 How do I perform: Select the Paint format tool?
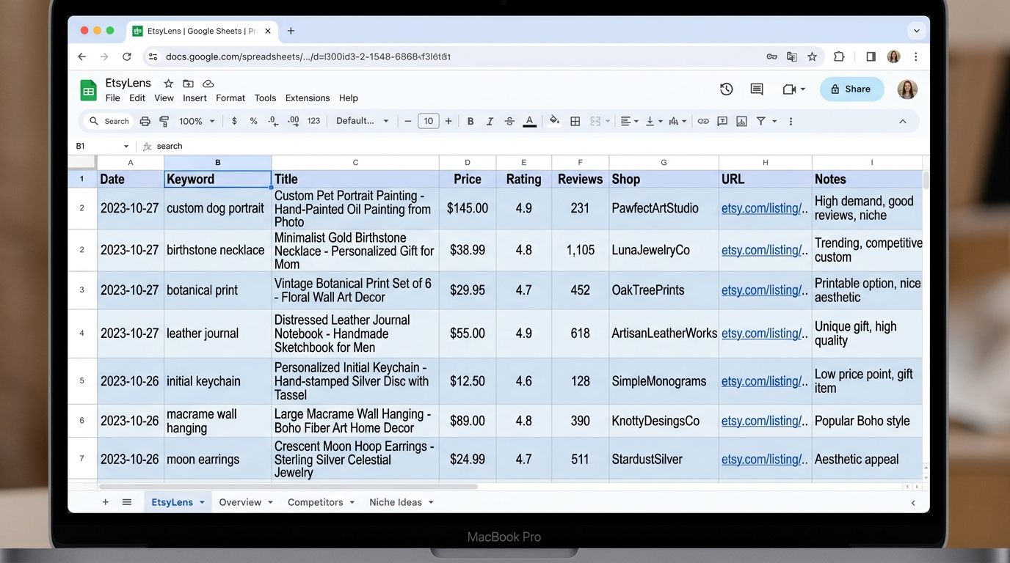point(164,122)
